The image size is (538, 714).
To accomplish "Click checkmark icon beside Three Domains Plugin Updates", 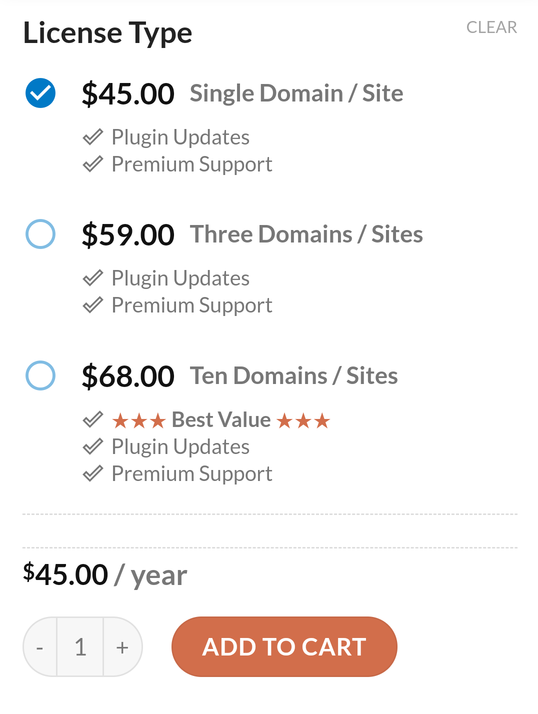I will (x=93, y=278).
